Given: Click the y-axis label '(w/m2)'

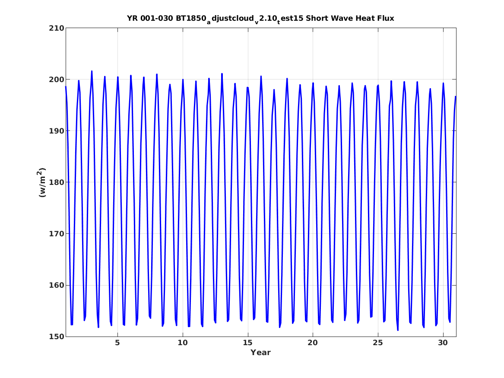Looking at the screenshot, I should coord(42,182).
